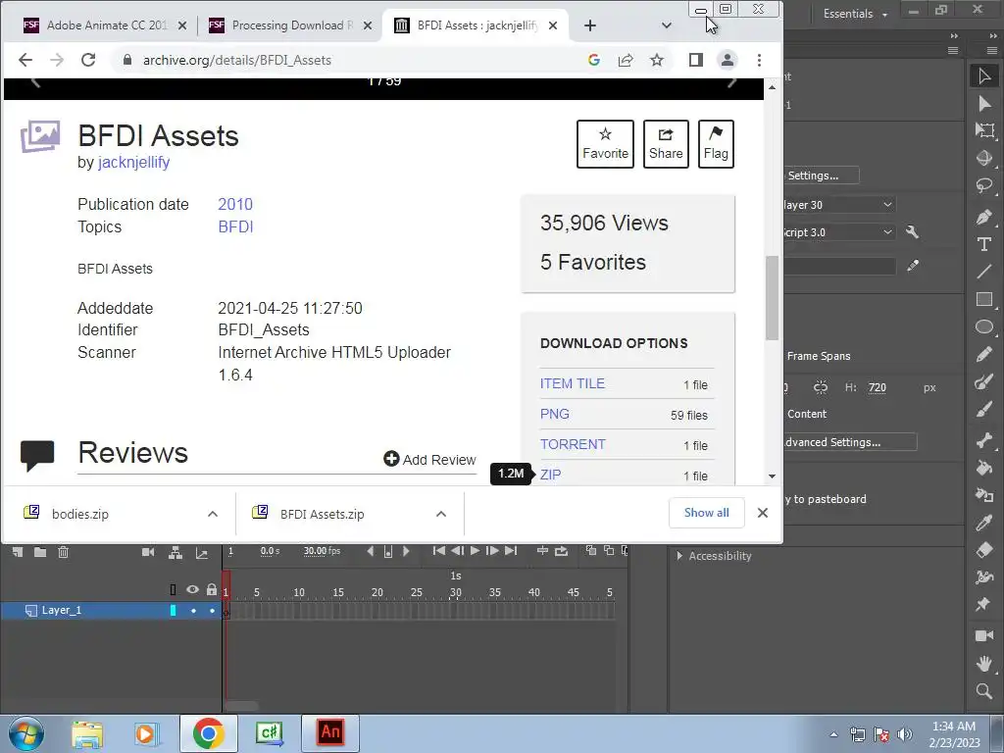The height and width of the screenshot is (753, 1004).
Task: Toggle add camera button in timeline
Action: 148,552
